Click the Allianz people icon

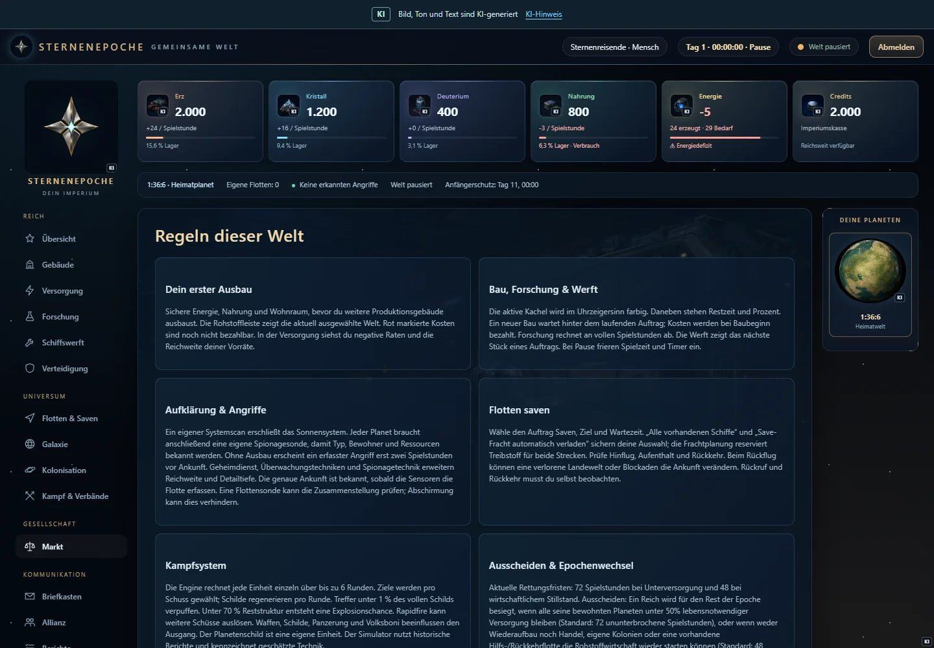click(30, 622)
